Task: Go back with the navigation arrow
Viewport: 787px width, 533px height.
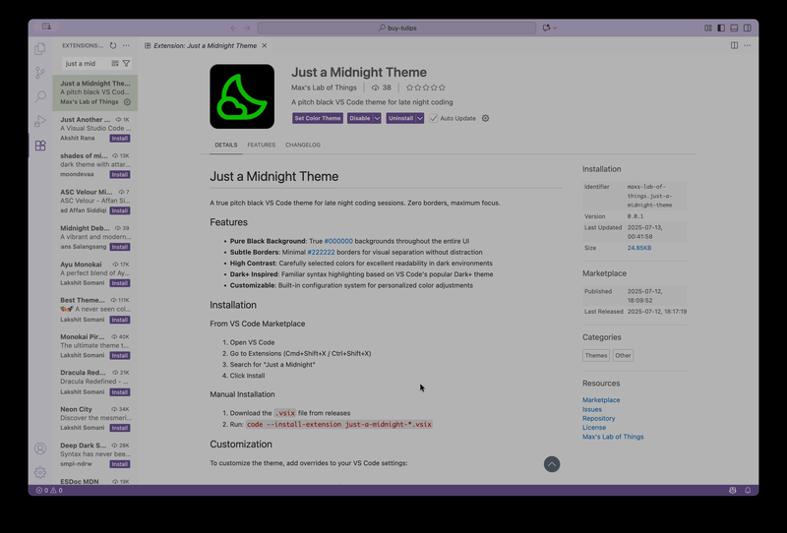Action: coord(233,29)
